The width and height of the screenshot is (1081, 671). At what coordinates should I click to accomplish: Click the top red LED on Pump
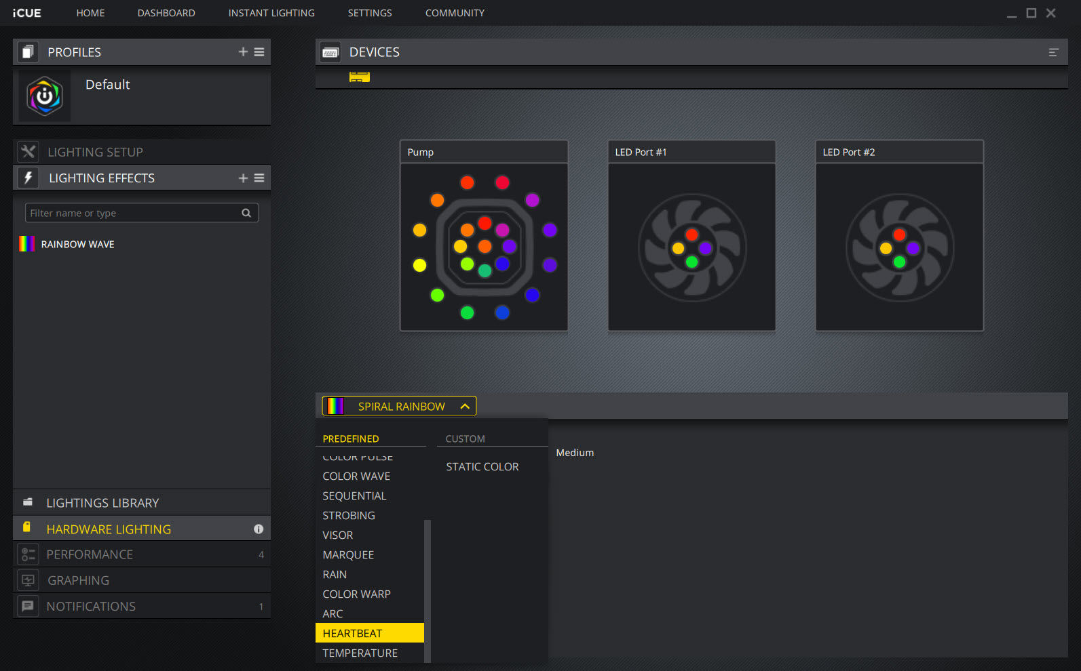[467, 182]
